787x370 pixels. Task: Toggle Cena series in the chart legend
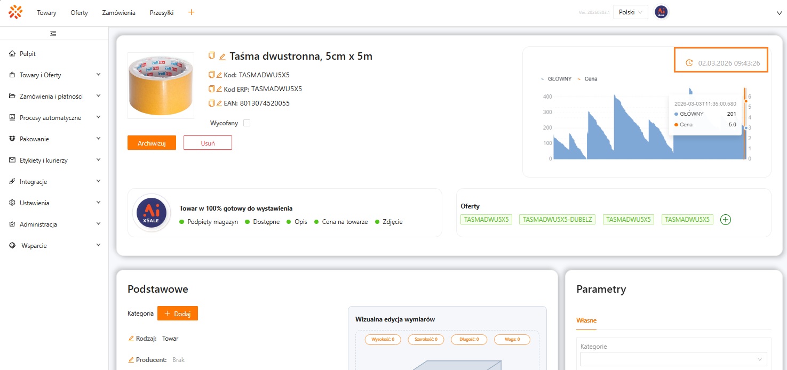pos(587,79)
